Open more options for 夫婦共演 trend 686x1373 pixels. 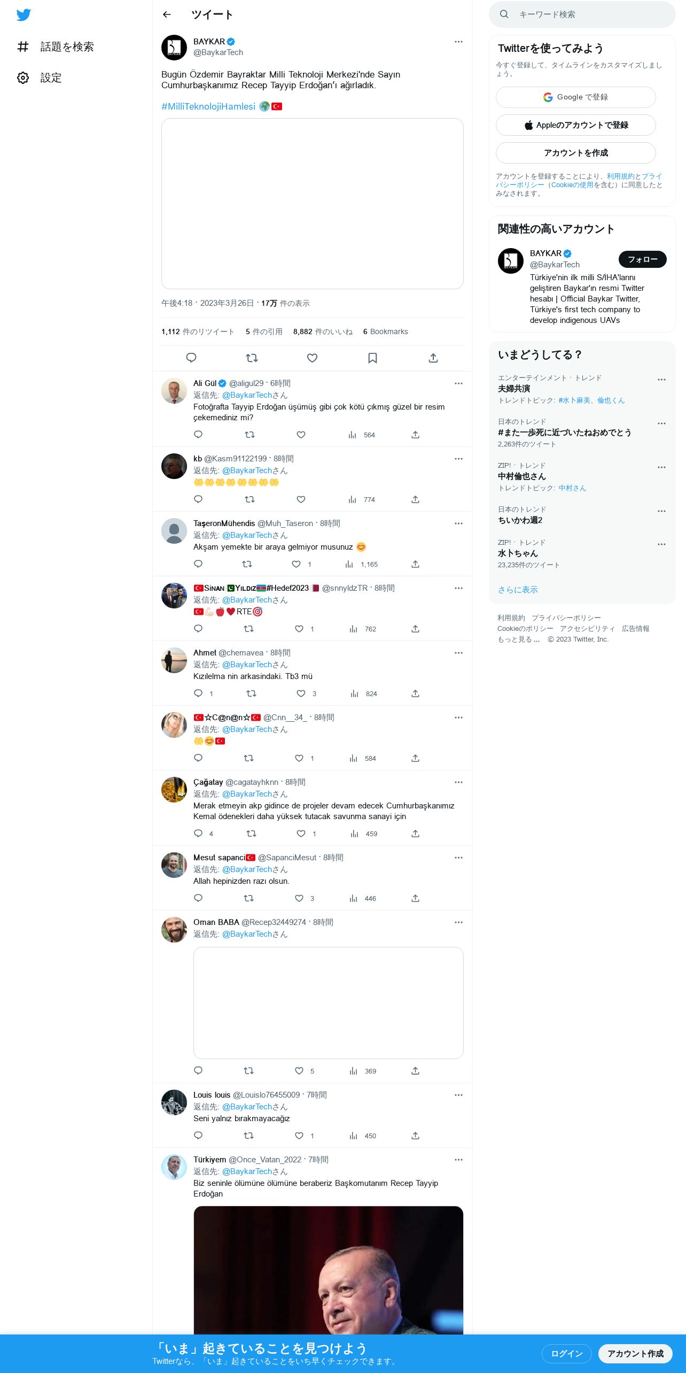pos(661,380)
